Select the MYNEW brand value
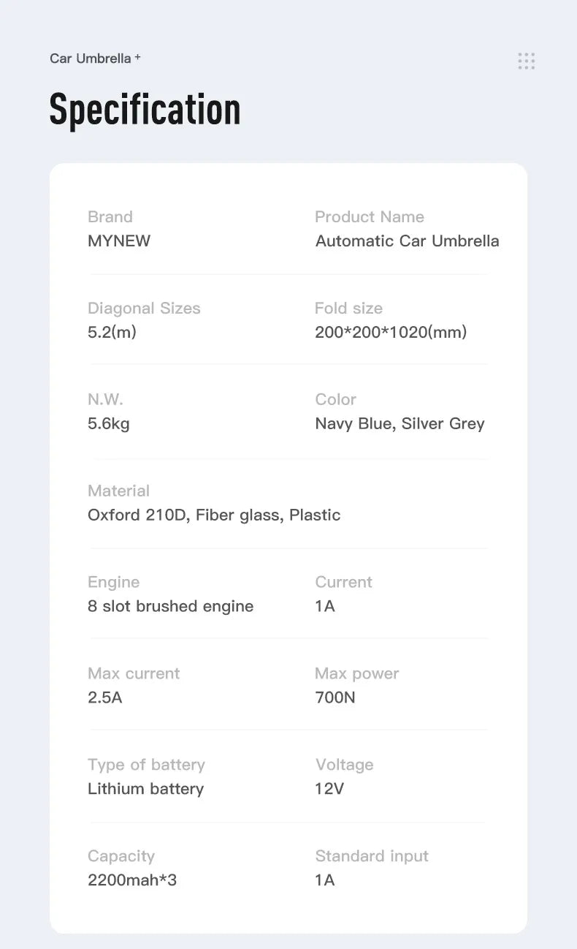This screenshot has height=949, width=577. tap(119, 241)
